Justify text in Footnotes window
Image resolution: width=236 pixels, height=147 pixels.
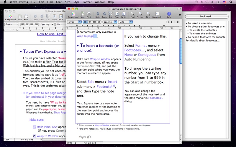coord(94,22)
